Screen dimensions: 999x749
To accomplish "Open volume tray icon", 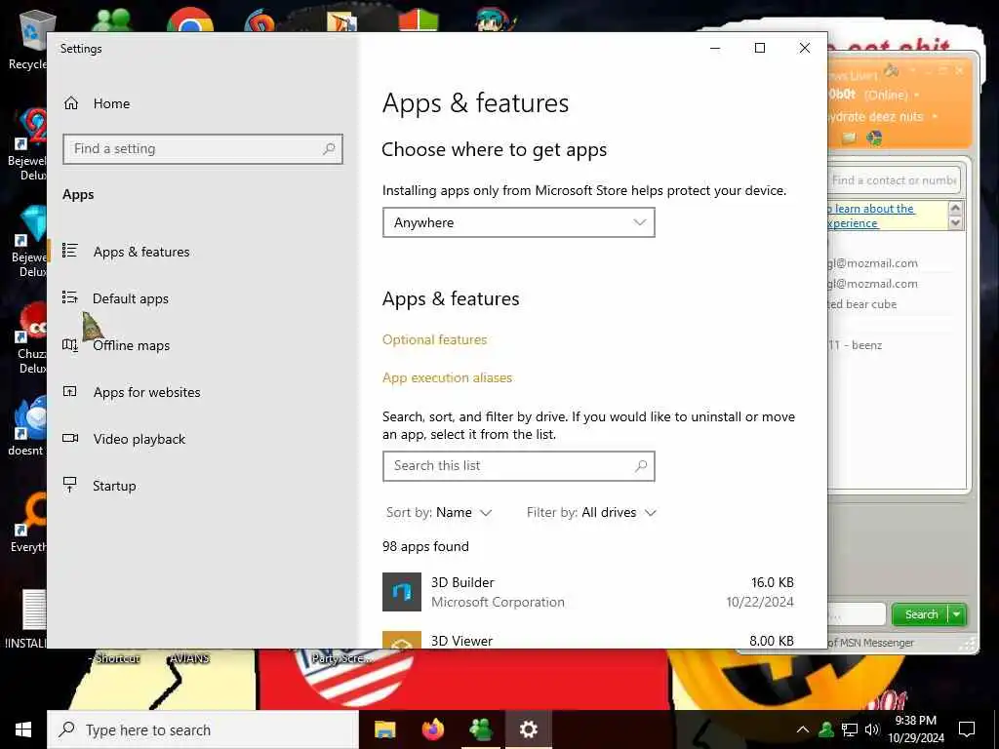I will (x=872, y=729).
